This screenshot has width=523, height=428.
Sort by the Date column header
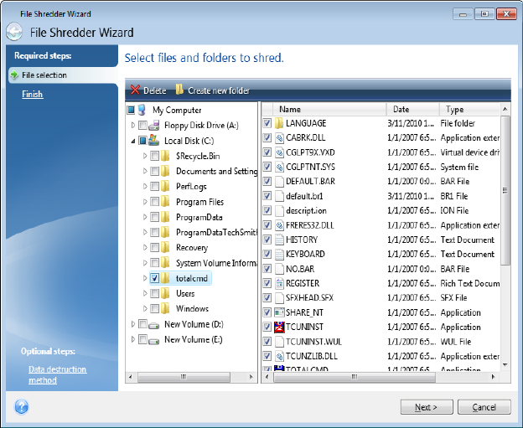click(412, 110)
